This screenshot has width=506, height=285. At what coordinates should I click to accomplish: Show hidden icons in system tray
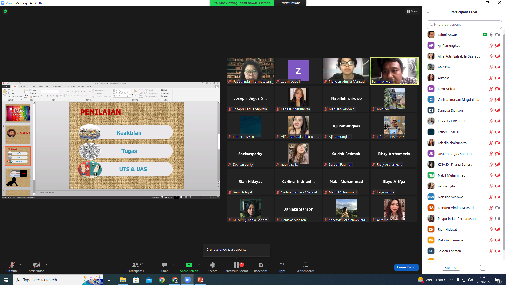[x=451, y=280]
